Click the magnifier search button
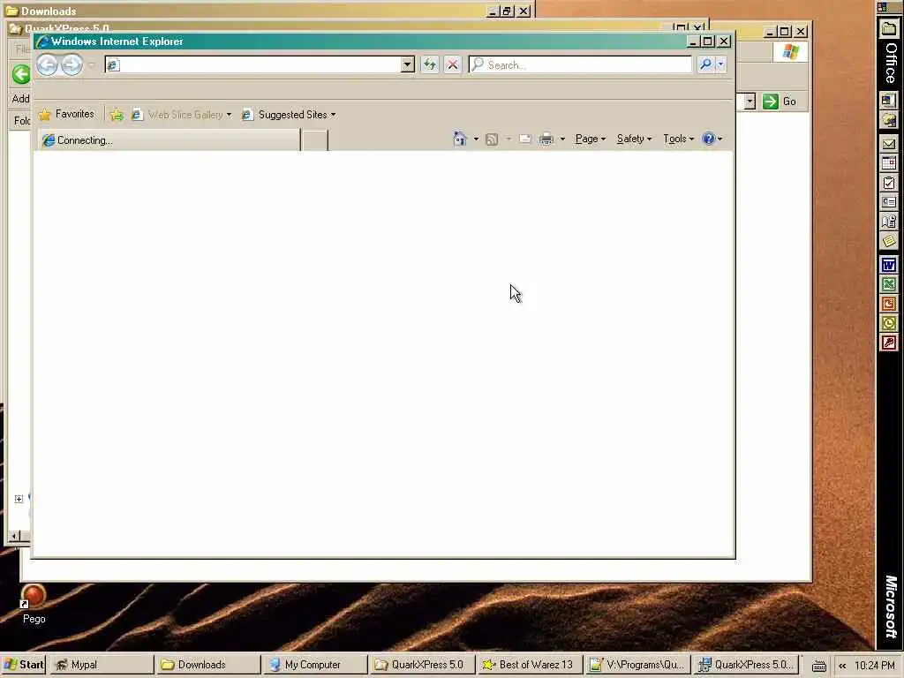The width and height of the screenshot is (904, 678). [705, 64]
